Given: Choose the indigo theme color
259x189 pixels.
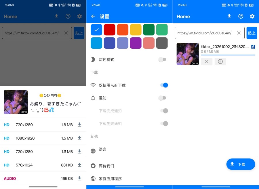Looking at the screenshot, I should (110, 43).
